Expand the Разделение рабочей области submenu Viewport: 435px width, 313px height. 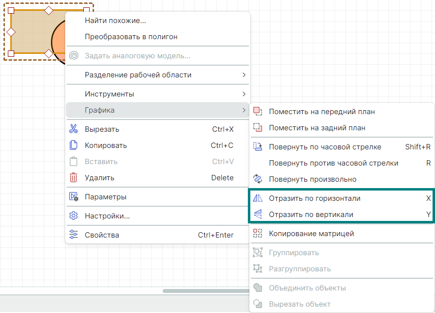click(243, 75)
